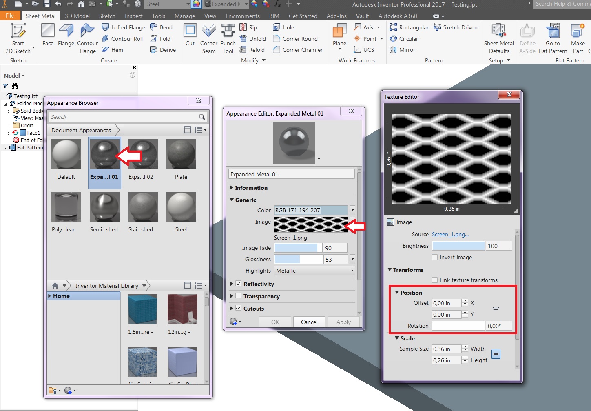This screenshot has height=411, width=591.
Task: Click the Unfold tool
Action: click(x=253, y=38)
